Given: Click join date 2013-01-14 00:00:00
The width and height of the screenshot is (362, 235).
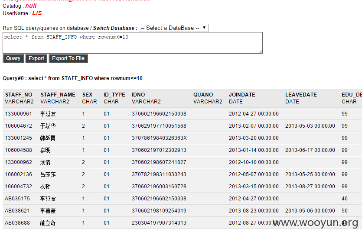Looking at the screenshot, I should coord(254,150).
